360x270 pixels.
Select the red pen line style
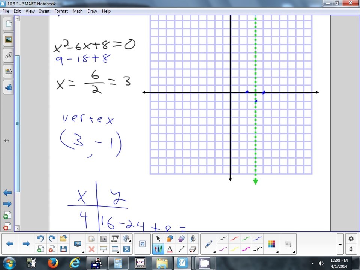pyautogui.click(x=234, y=239)
